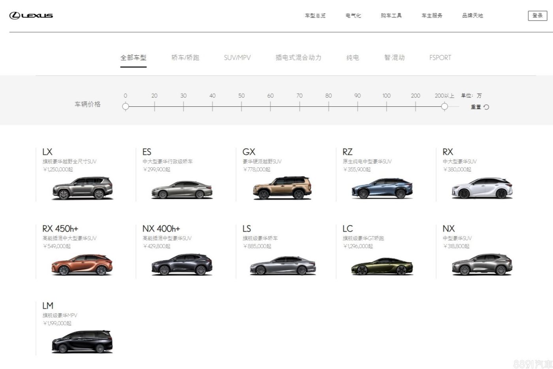Filter by 插电式混合动力 tab
Viewport: 553px width, 369px height.
click(298, 58)
